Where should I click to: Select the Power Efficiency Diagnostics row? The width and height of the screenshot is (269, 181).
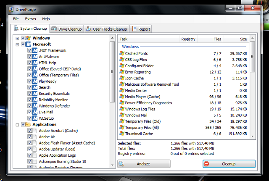pyautogui.click(x=184, y=103)
